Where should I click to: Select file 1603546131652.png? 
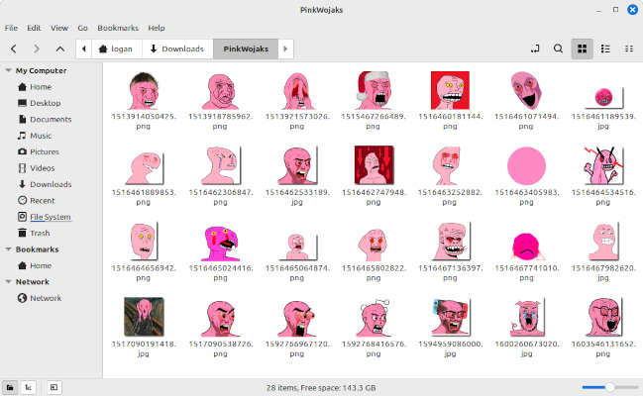tap(603, 328)
